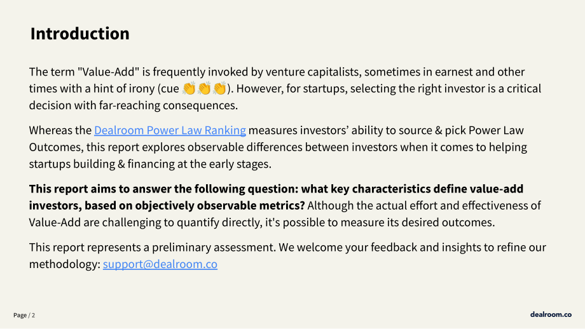Image resolution: width=585 pixels, height=329 pixels.
Task: Click the 'startups building & financing' line
Action: tap(150, 164)
